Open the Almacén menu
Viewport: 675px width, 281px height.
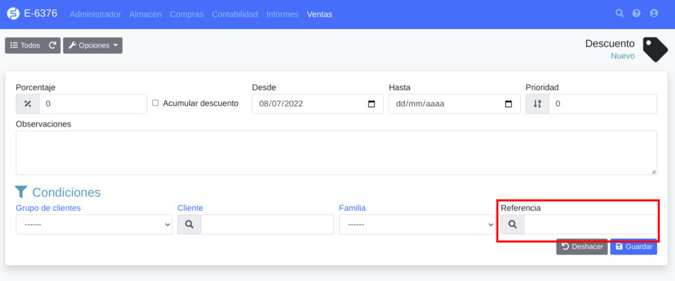click(145, 14)
